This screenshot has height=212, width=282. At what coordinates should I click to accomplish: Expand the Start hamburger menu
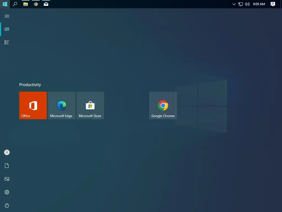point(7,16)
